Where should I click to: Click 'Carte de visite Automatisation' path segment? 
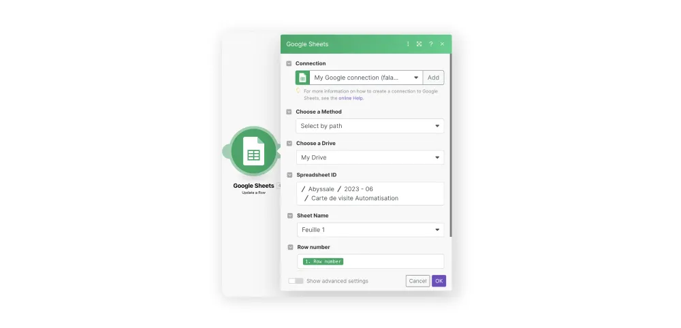[x=355, y=198]
